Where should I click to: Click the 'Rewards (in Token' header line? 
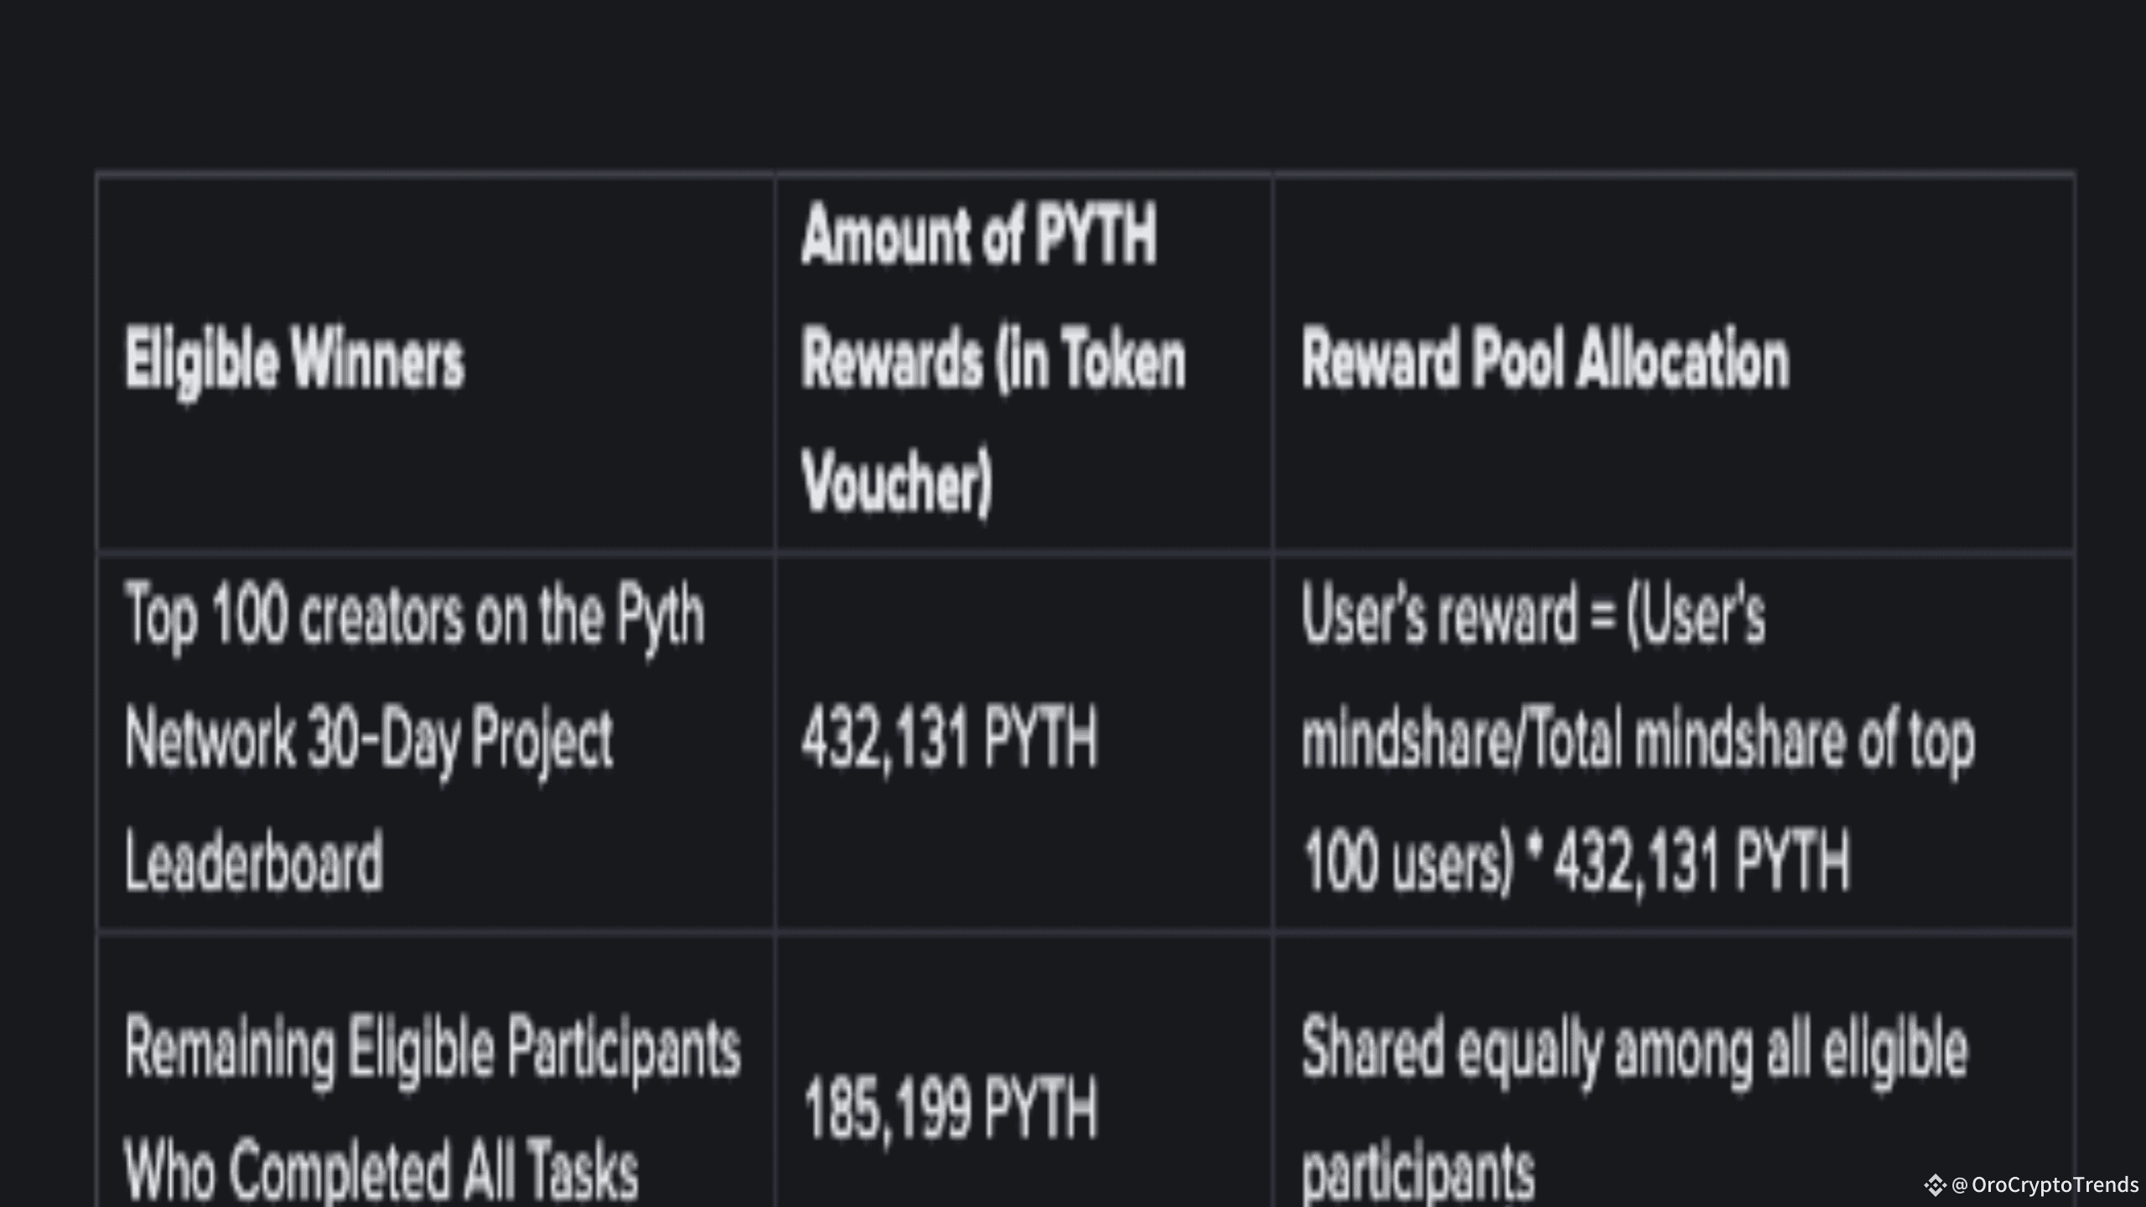[x=993, y=360]
